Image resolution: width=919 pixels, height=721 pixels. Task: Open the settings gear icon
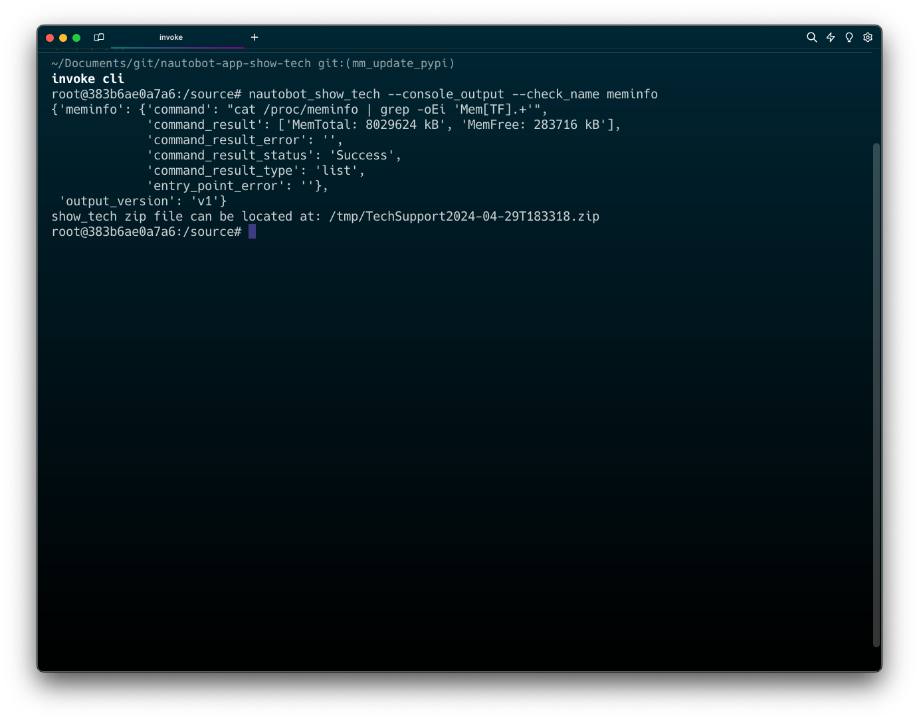click(867, 37)
